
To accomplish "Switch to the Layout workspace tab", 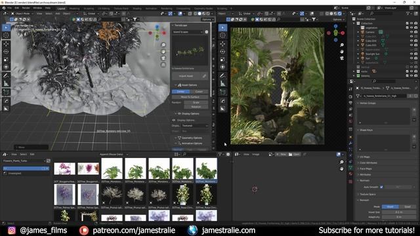I will click(x=61, y=9).
